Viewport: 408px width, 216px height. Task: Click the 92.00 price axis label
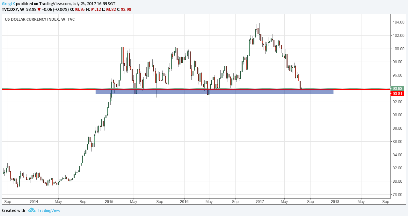(397, 102)
